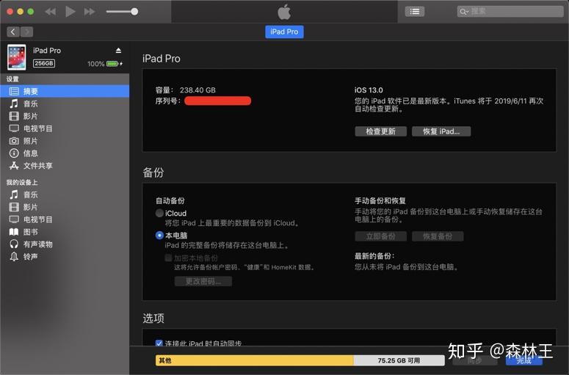Open 音乐 under 我的设备上

pos(65,194)
